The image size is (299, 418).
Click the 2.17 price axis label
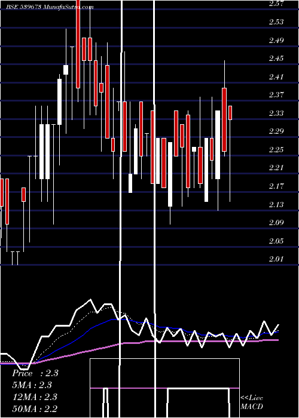click(x=276, y=186)
